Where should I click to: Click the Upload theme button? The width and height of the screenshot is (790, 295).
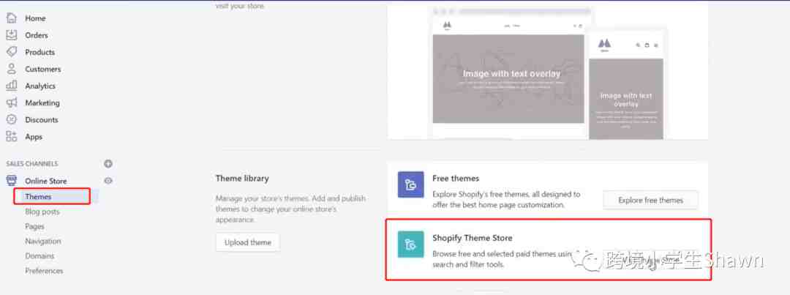coord(247,242)
